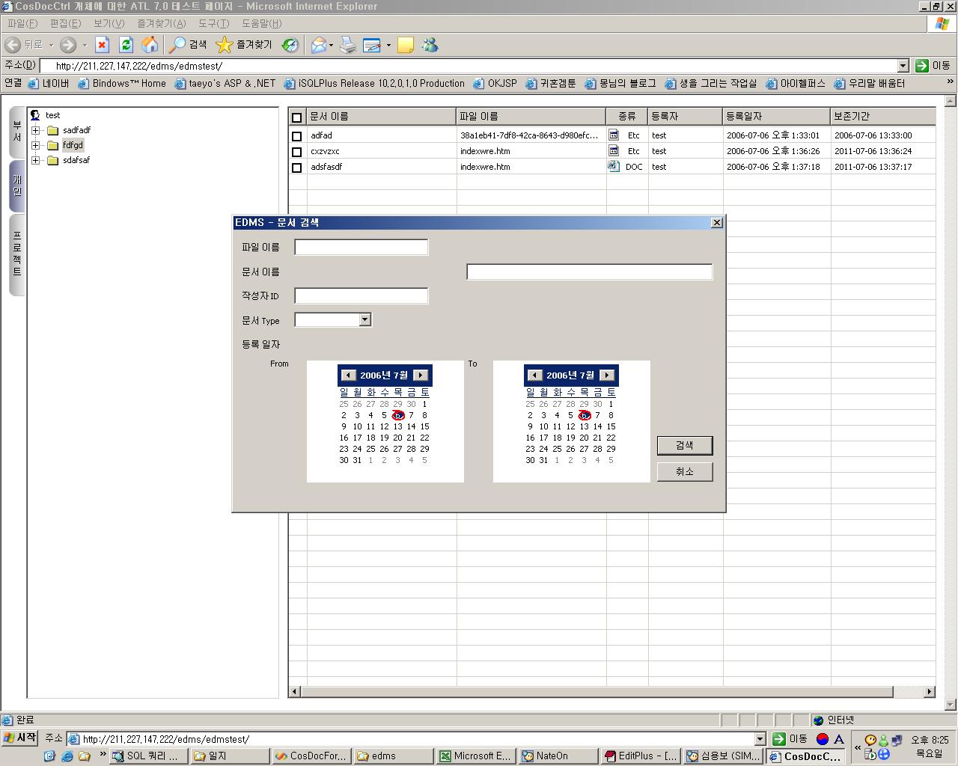This screenshot has height=766, width=958.
Task: Click the Etc type icon on the adfad row
Action: coord(614,135)
